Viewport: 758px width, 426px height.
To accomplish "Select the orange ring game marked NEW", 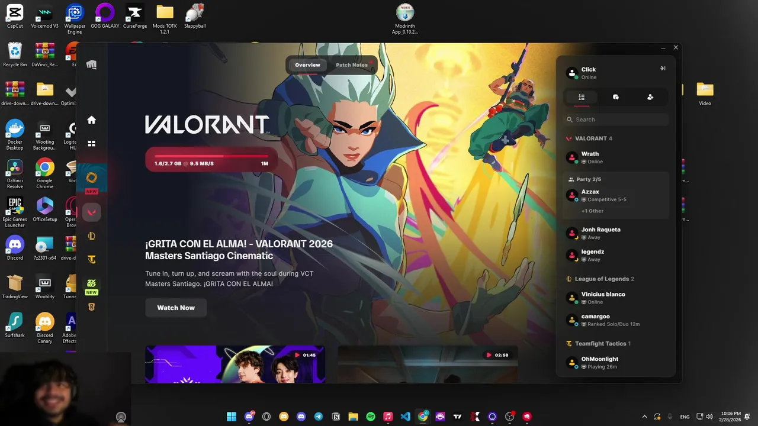I will click(x=91, y=177).
